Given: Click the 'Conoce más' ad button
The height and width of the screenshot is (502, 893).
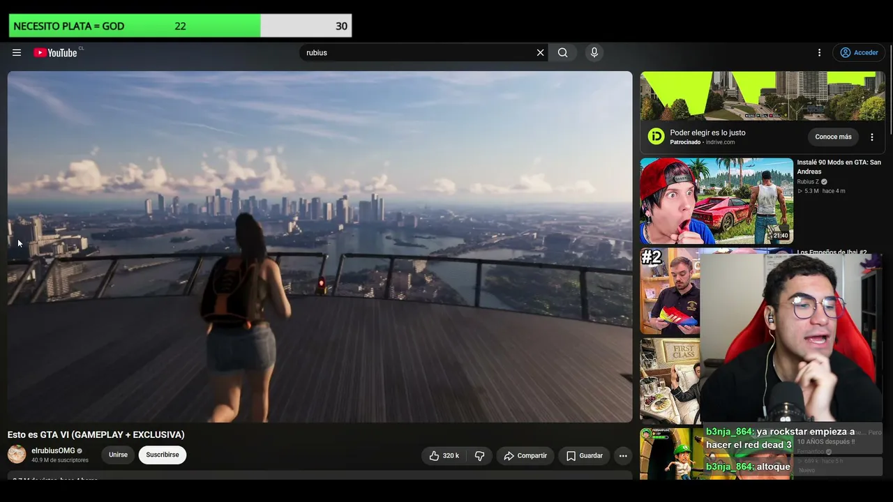Looking at the screenshot, I should click(833, 137).
